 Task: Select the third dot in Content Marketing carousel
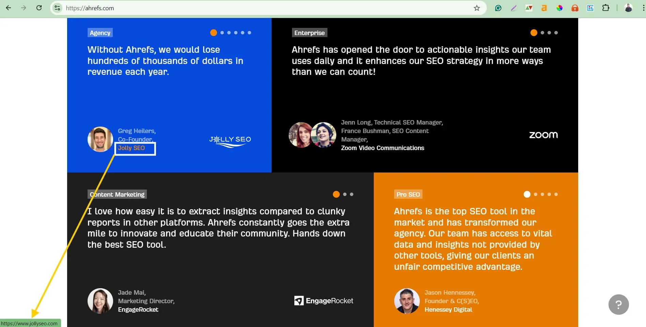pyautogui.click(x=352, y=194)
